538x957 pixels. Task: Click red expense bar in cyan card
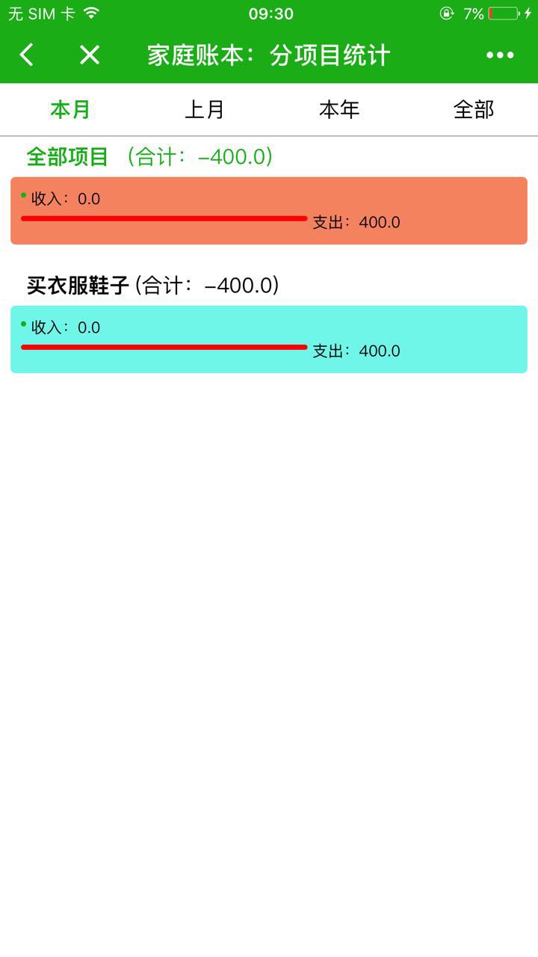pos(164,347)
